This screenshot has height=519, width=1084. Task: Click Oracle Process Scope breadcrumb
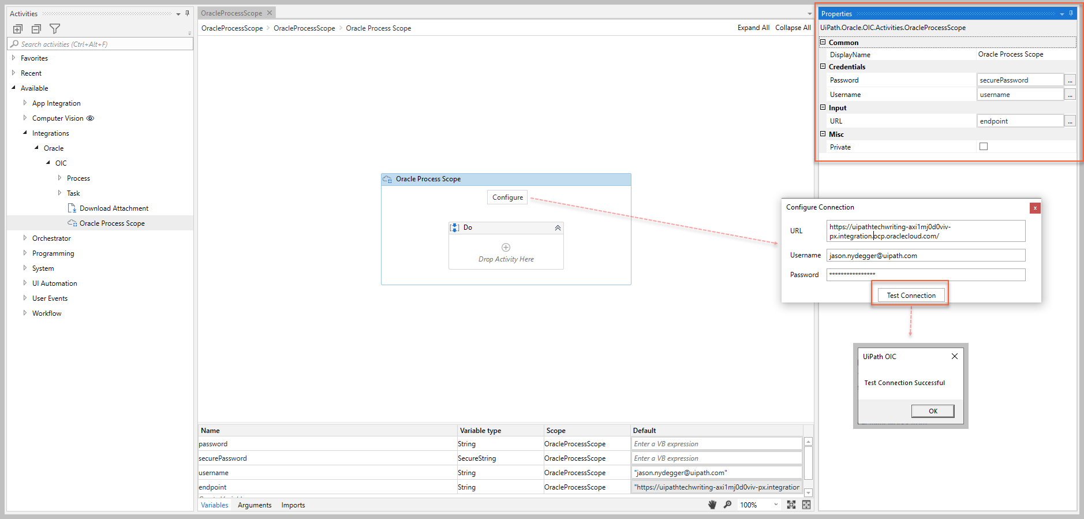tap(379, 28)
